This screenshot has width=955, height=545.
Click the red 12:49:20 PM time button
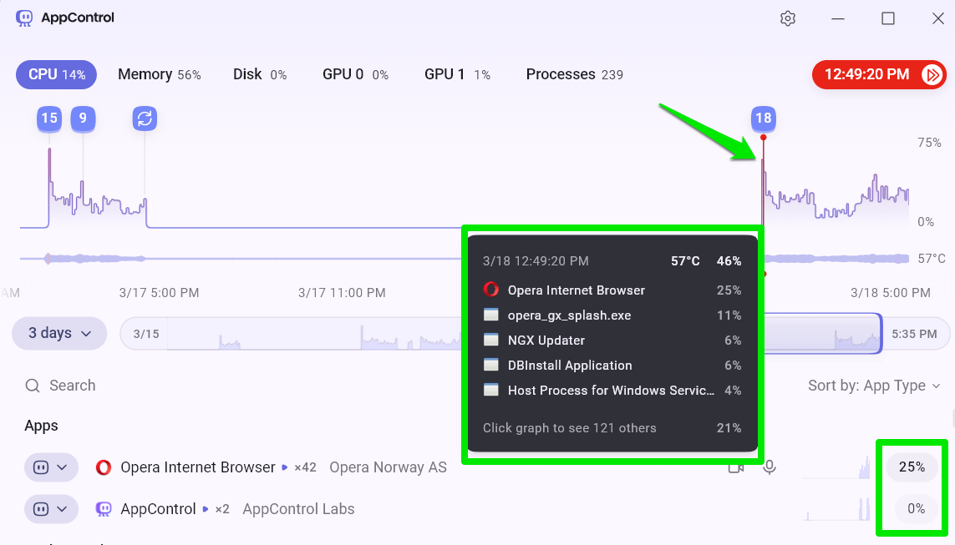866,74
